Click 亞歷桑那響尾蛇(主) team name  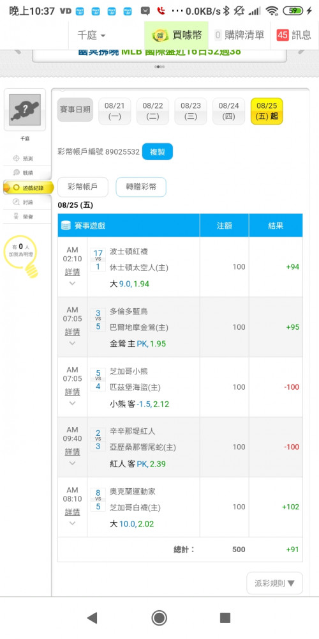tap(143, 447)
